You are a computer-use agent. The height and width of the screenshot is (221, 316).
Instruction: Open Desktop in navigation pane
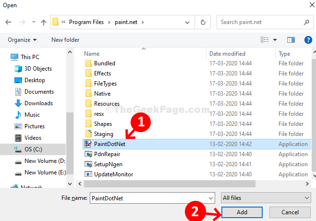coord(30,80)
